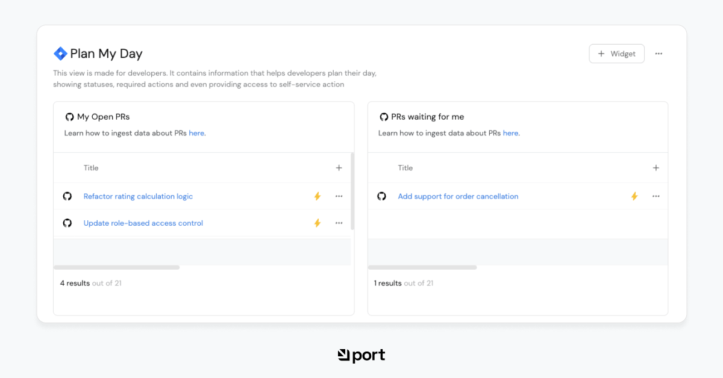
Task: Run action lightning bolt for Add support for order cancellation
Action: point(634,196)
